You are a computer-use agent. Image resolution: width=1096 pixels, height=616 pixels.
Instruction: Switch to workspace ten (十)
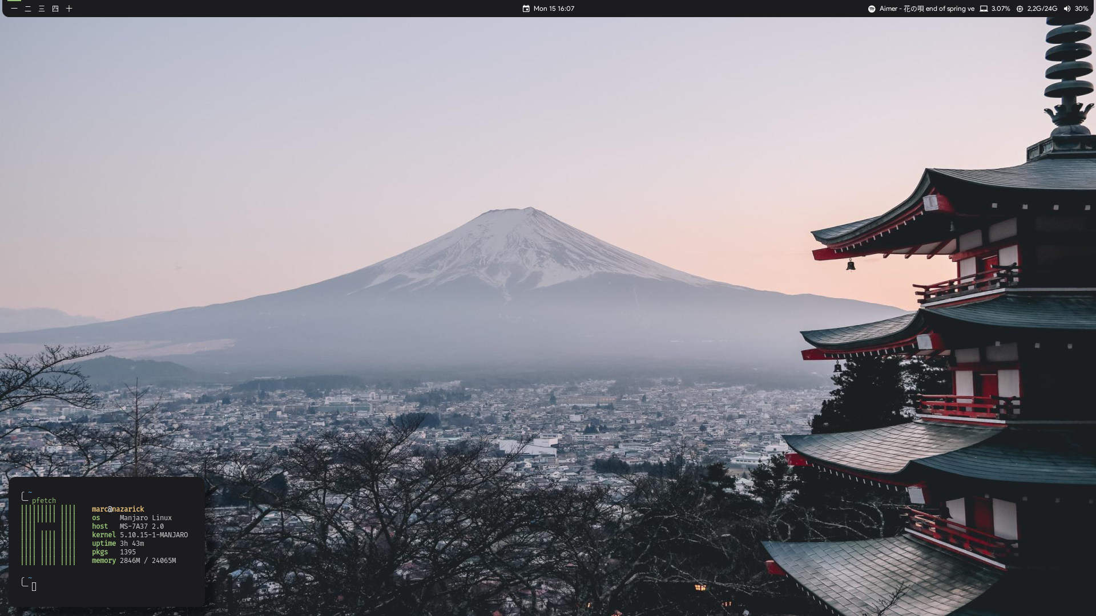click(69, 9)
